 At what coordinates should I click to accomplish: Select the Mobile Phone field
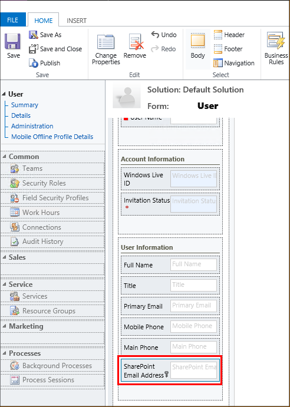point(170,326)
